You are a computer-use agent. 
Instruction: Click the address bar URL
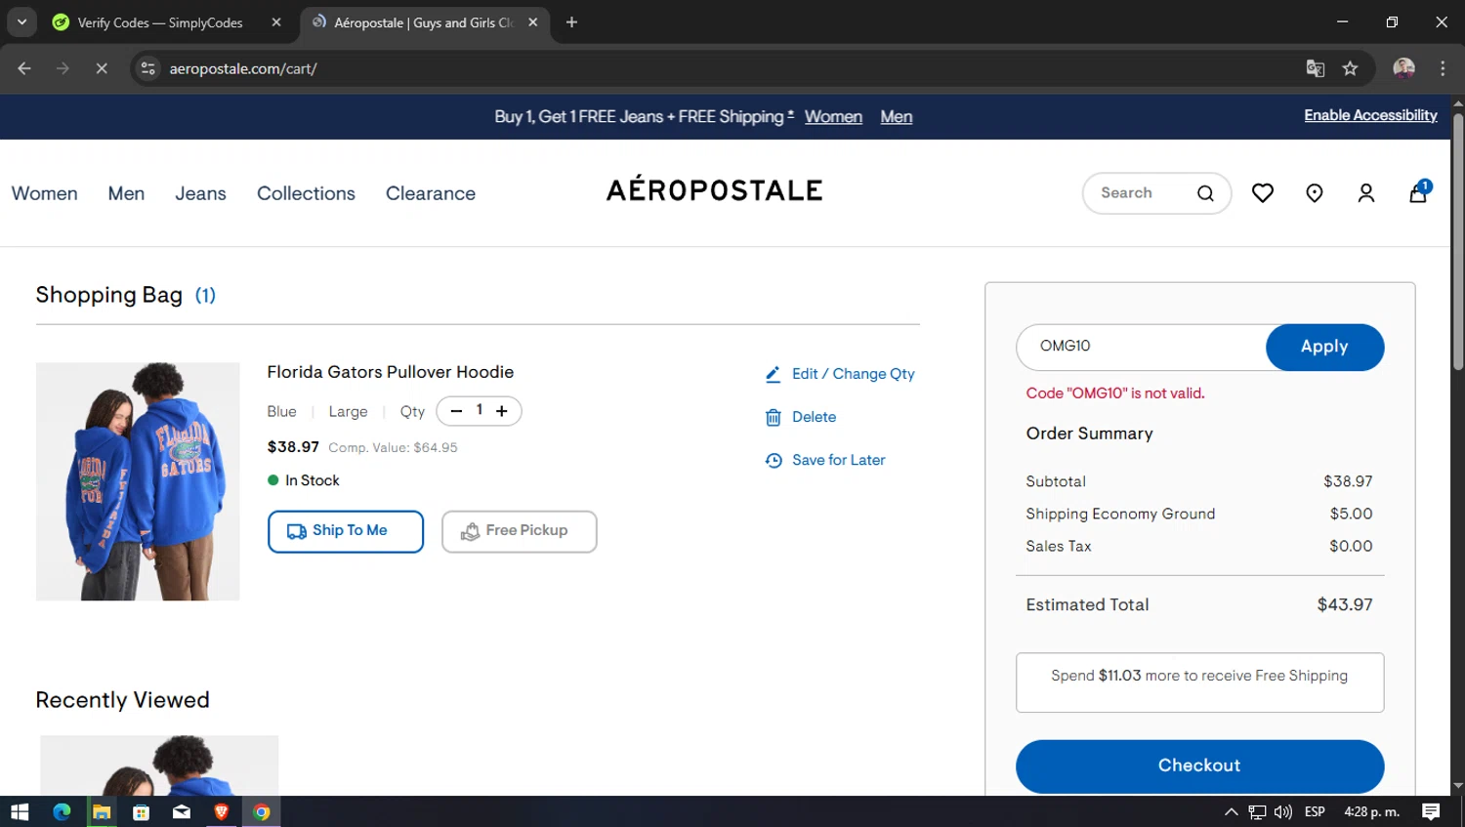242,68
